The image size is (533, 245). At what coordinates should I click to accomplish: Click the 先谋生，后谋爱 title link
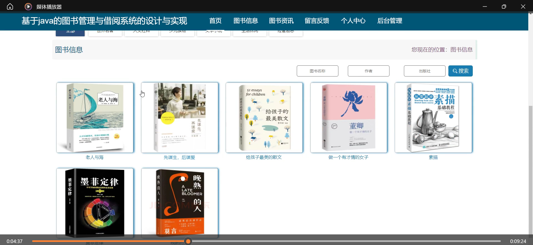pos(179,157)
